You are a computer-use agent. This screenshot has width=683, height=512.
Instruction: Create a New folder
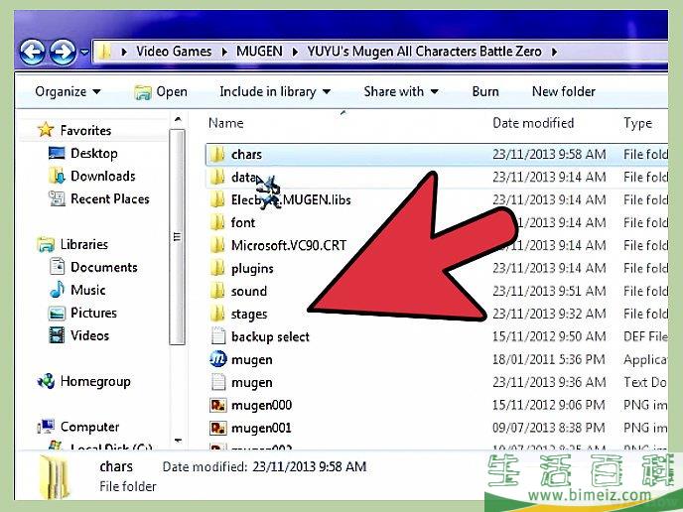563,91
